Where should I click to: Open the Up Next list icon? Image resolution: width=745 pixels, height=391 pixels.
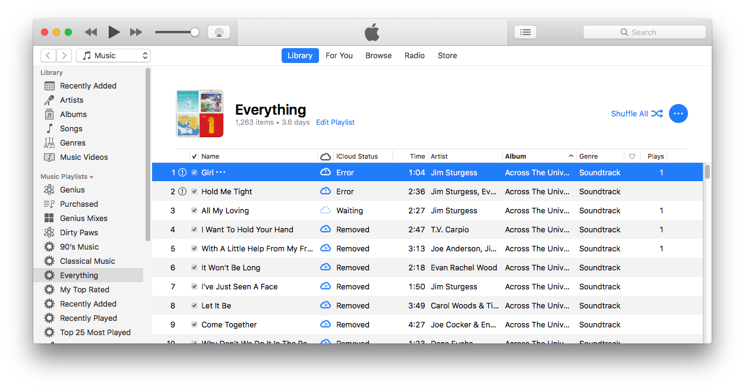click(525, 32)
